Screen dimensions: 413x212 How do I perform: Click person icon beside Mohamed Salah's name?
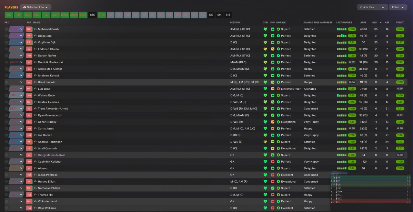[x=35, y=29]
